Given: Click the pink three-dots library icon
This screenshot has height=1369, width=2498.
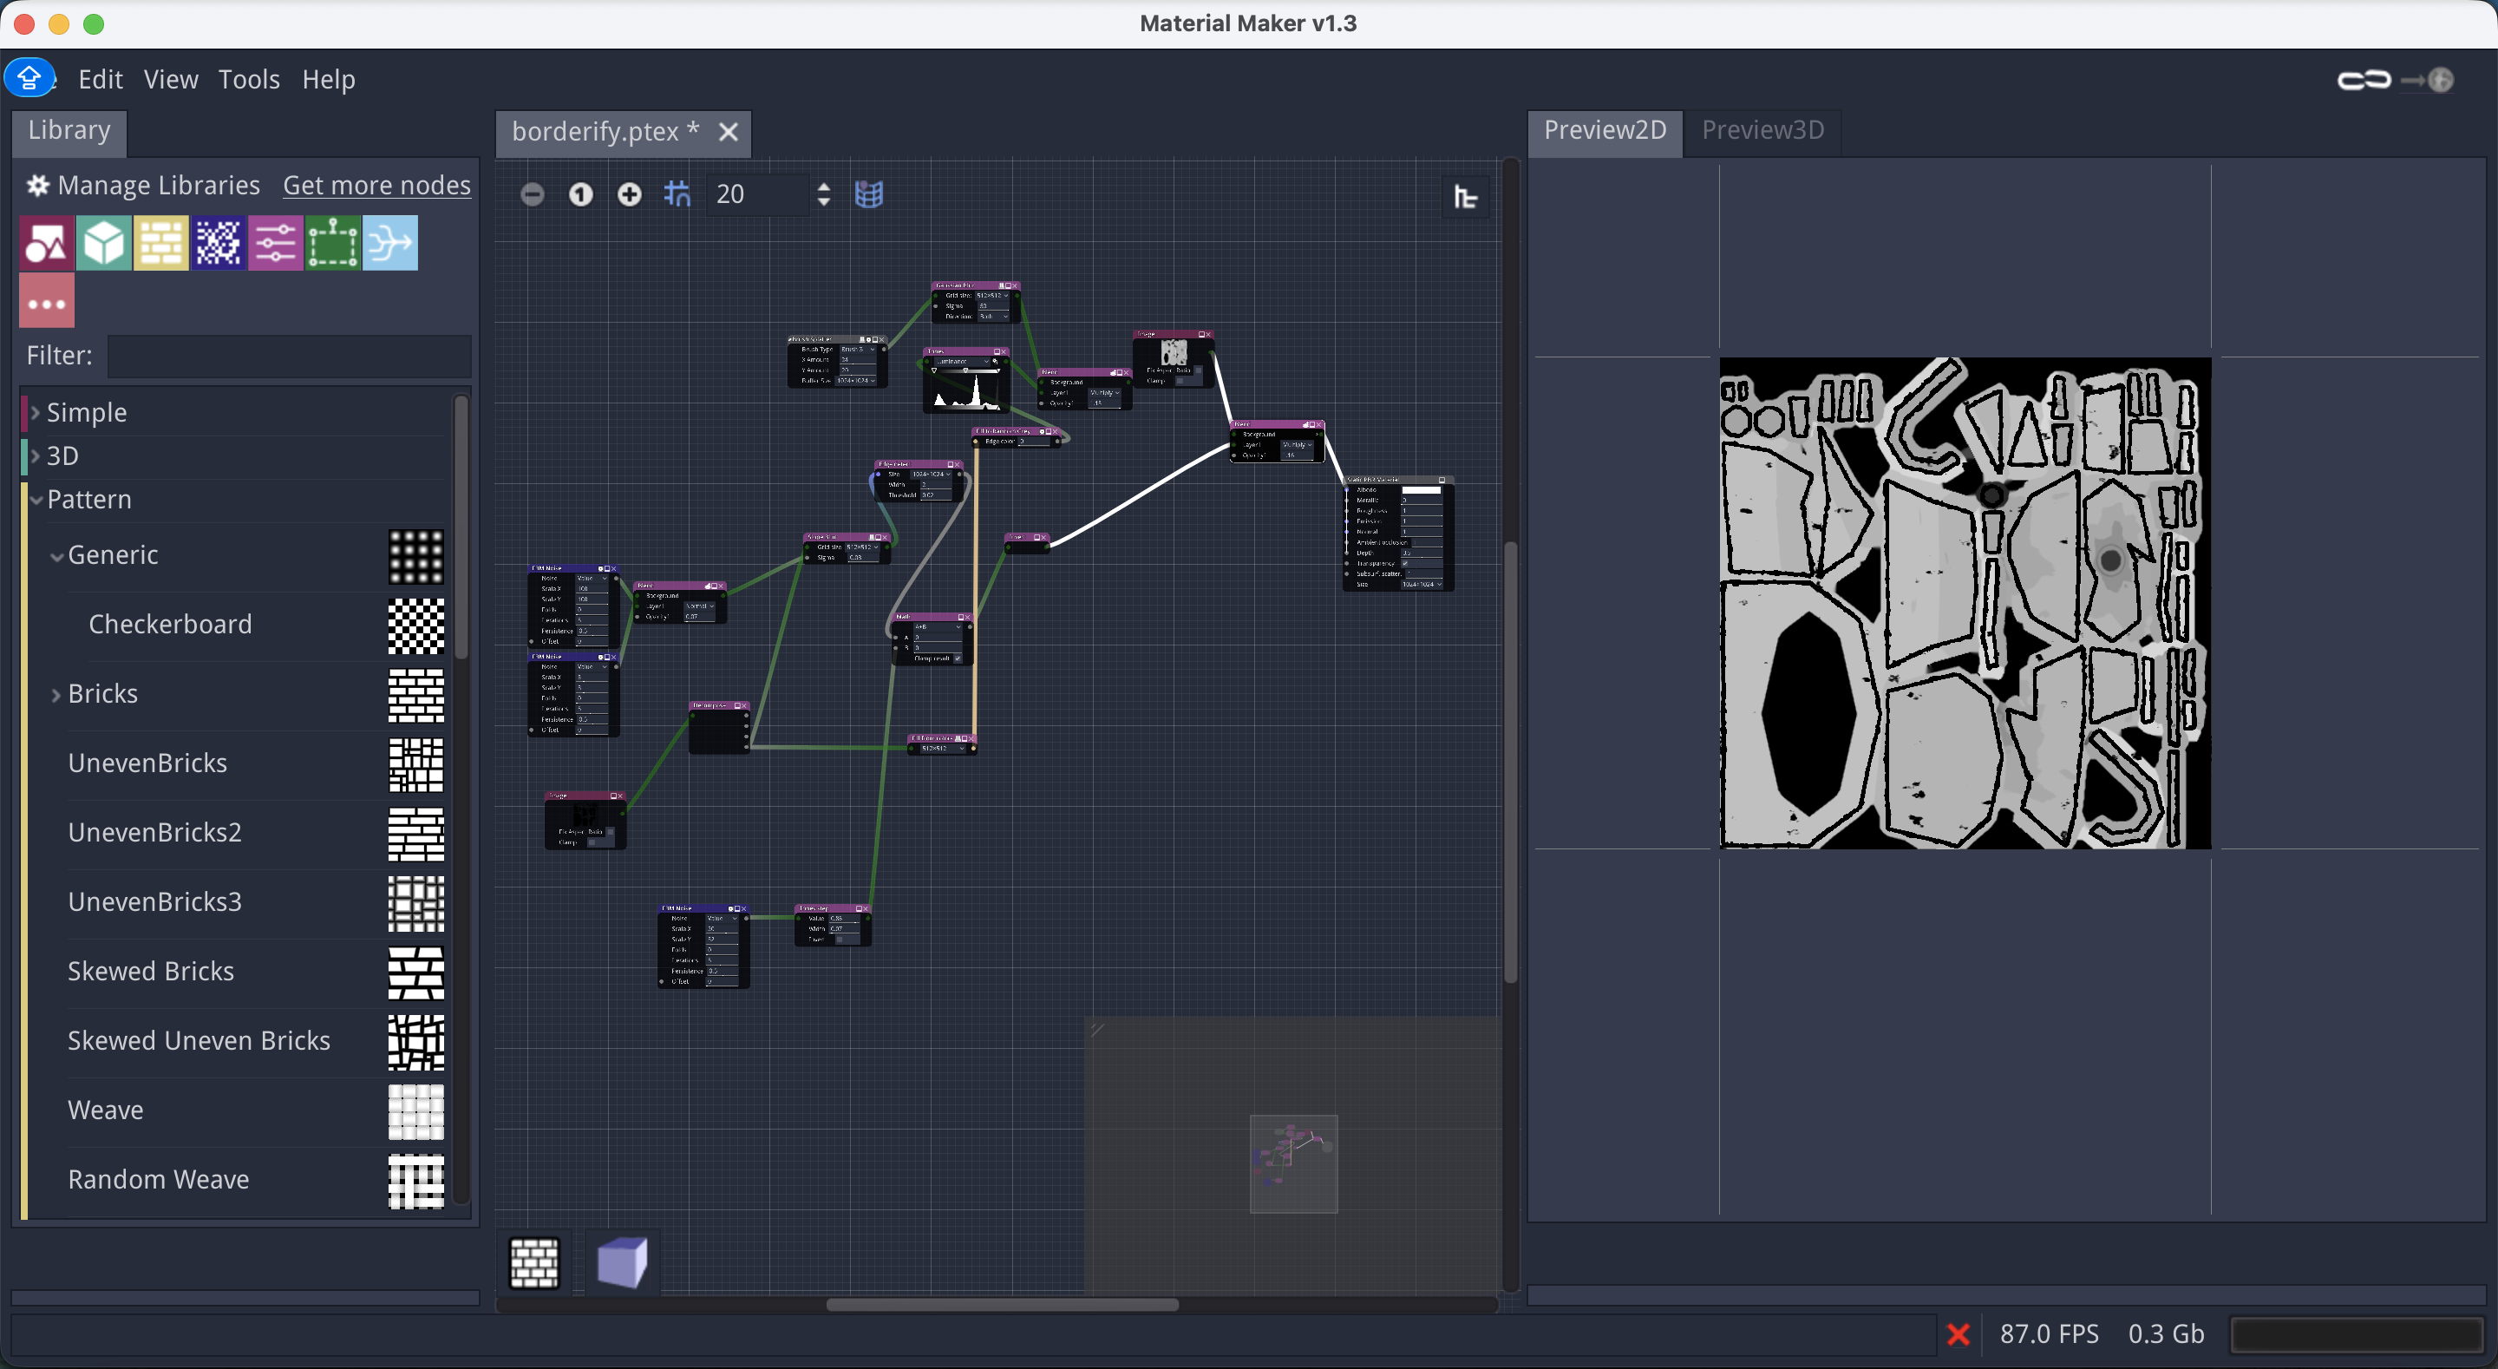Looking at the screenshot, I should click(47, 302).
